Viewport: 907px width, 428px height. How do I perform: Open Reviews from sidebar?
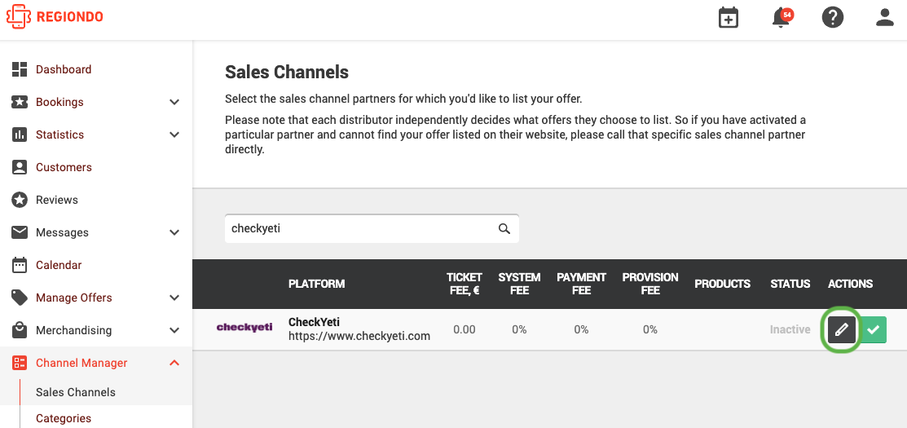(x=57, y=200)
